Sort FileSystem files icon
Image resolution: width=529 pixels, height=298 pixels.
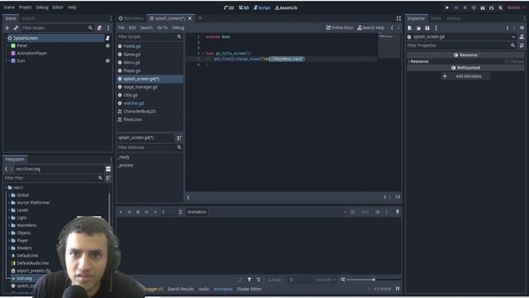click(108, 178)
